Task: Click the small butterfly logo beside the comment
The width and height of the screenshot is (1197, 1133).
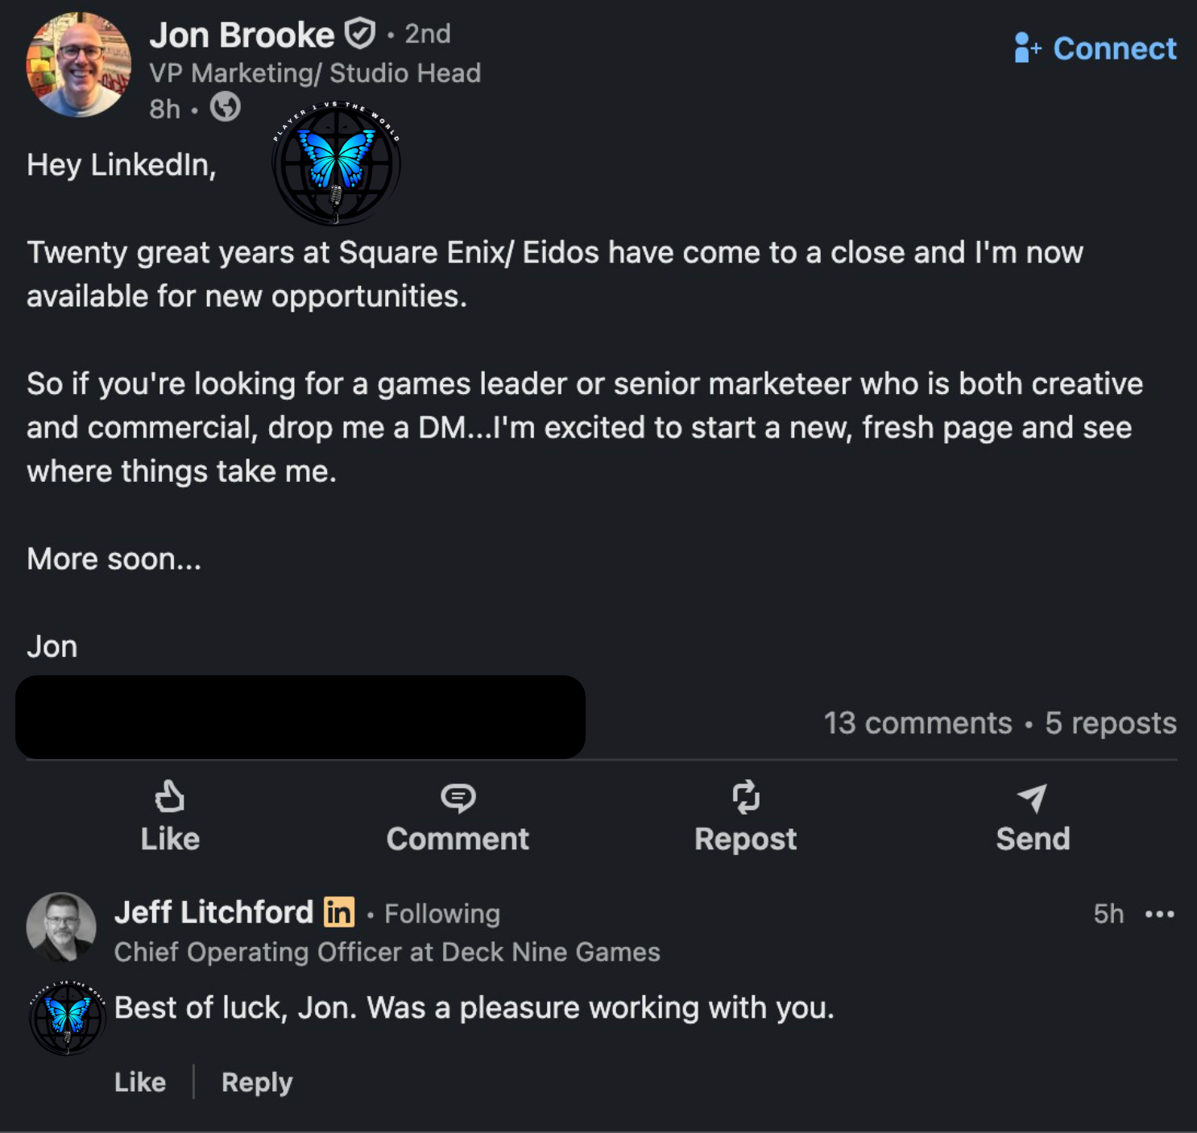Action: click(x=68, y=1017)
